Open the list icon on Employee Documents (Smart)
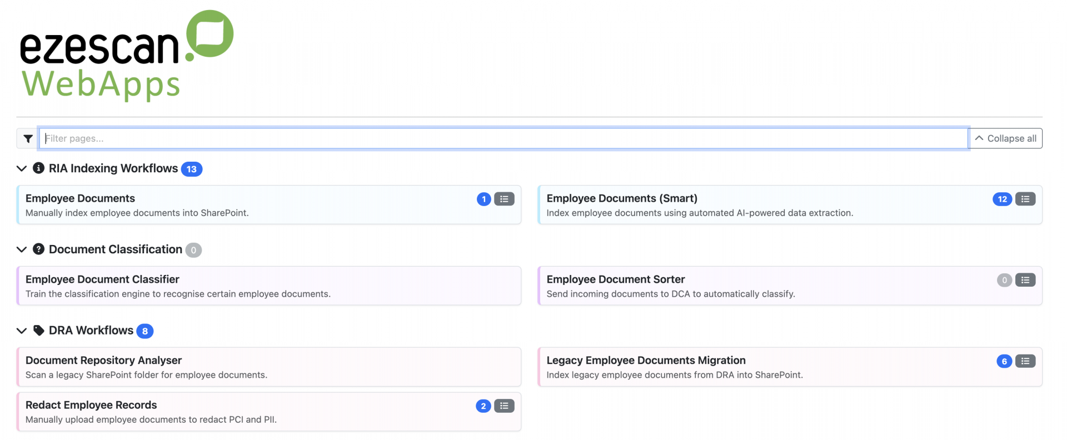Screen dimensions: 1067x440 tap(1025, 199)
